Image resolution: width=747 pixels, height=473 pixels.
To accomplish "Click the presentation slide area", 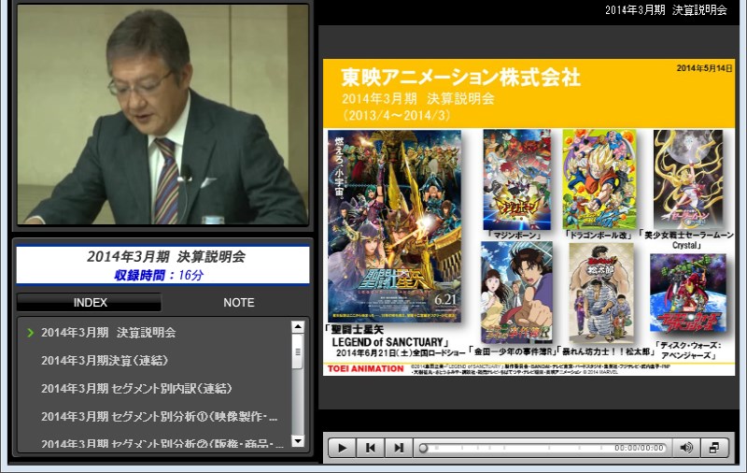I will 529,217.
